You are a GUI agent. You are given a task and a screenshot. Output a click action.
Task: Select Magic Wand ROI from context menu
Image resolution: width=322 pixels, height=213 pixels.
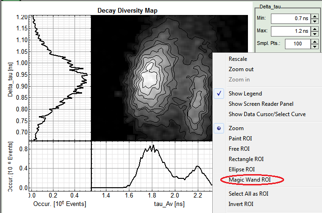[x=249, y=180]
